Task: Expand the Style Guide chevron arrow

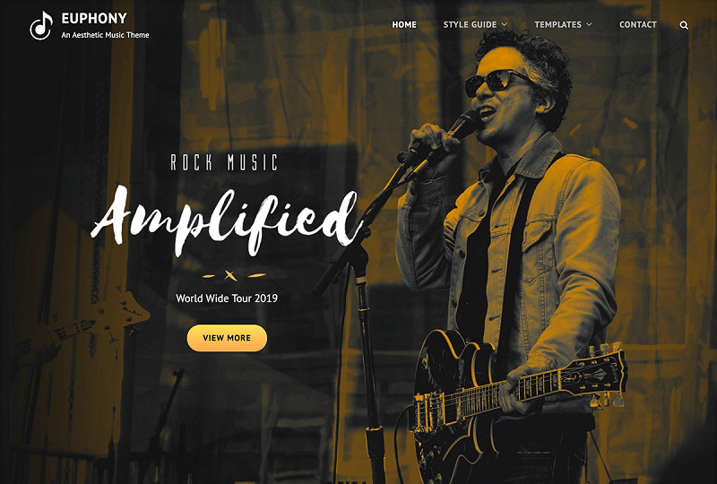Action: pos(505,25)
